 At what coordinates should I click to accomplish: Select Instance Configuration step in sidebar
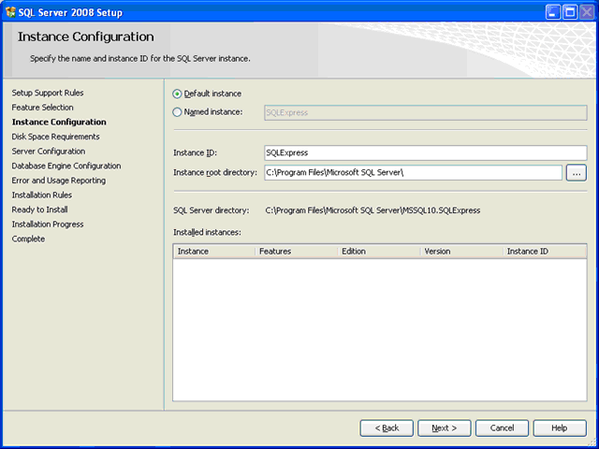(59, 122)
